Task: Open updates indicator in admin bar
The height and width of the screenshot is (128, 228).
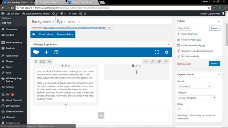Action: 55,14
